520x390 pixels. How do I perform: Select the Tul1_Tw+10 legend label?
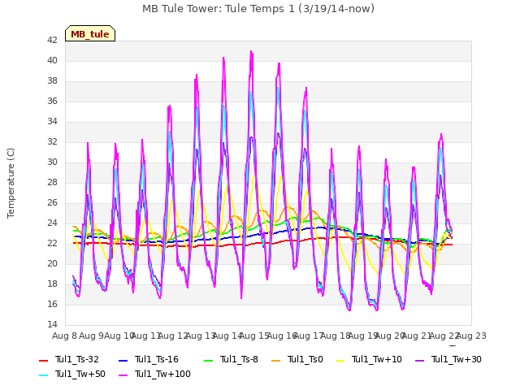coord(377,359)
